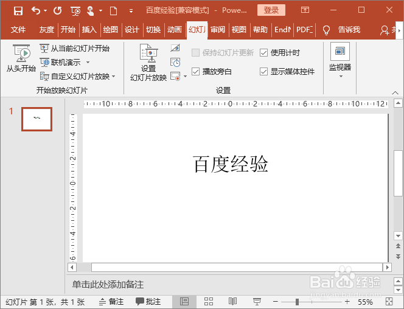Switch to Normal view icon

click(x=184, y=302)
